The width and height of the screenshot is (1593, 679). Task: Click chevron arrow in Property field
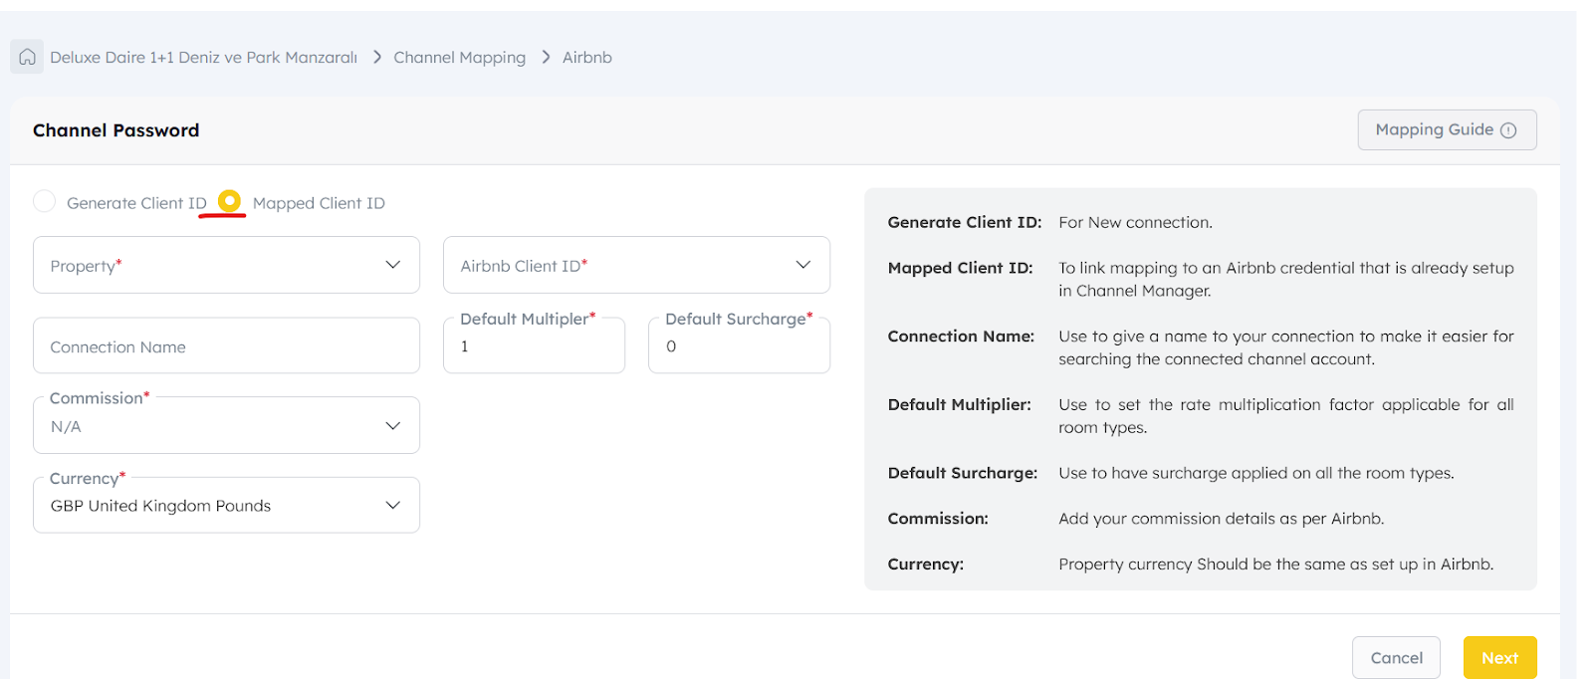[393, 265]
